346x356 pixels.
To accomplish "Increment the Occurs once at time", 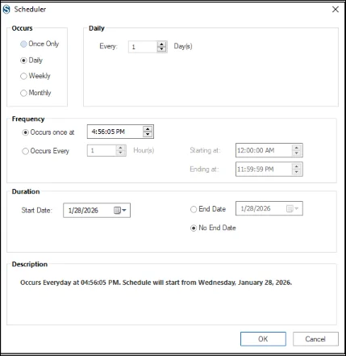I will [148, 129].
